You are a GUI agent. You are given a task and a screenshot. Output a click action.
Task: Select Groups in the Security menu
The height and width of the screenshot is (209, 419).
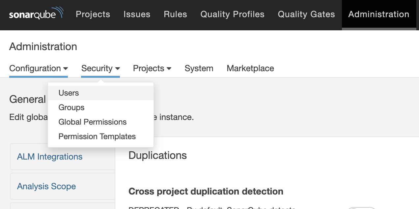(x=71, y=107)
